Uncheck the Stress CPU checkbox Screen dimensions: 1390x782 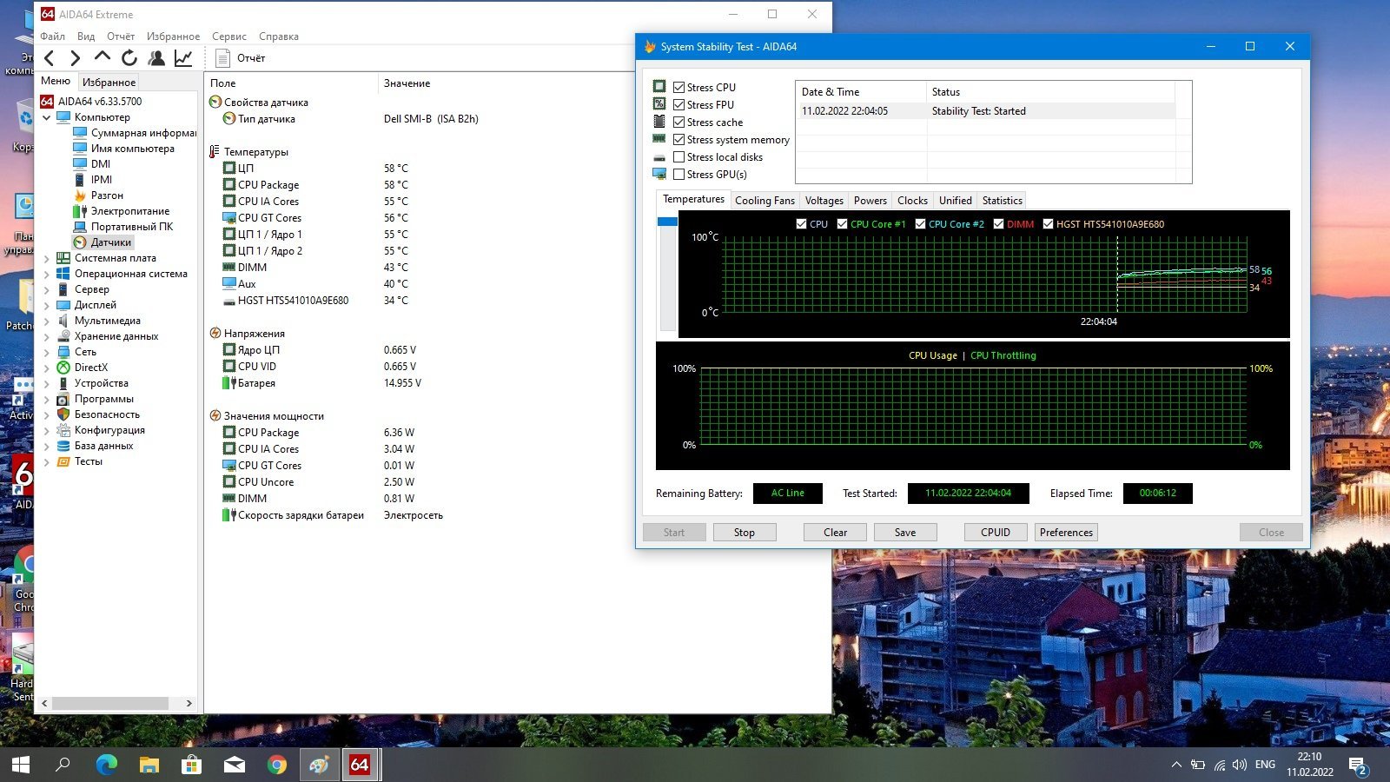[679, 87]
